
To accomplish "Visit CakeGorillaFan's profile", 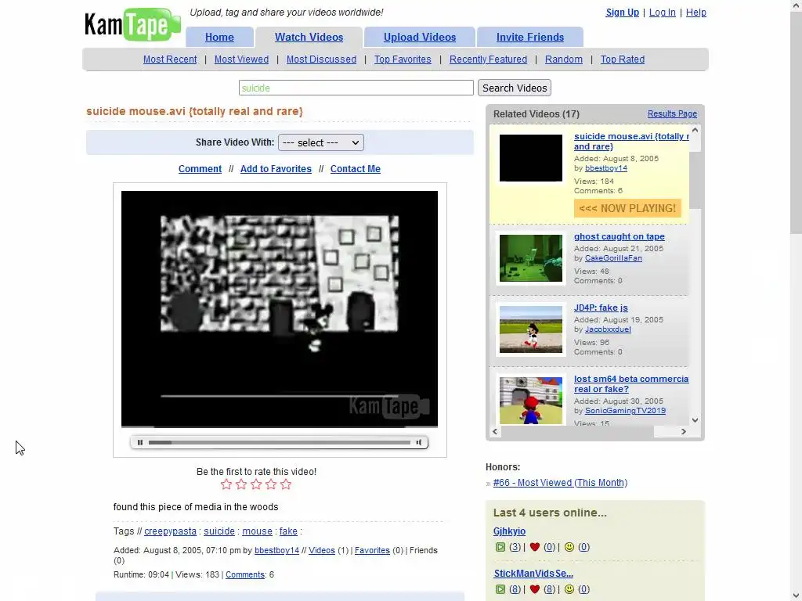I will point(613,258).
